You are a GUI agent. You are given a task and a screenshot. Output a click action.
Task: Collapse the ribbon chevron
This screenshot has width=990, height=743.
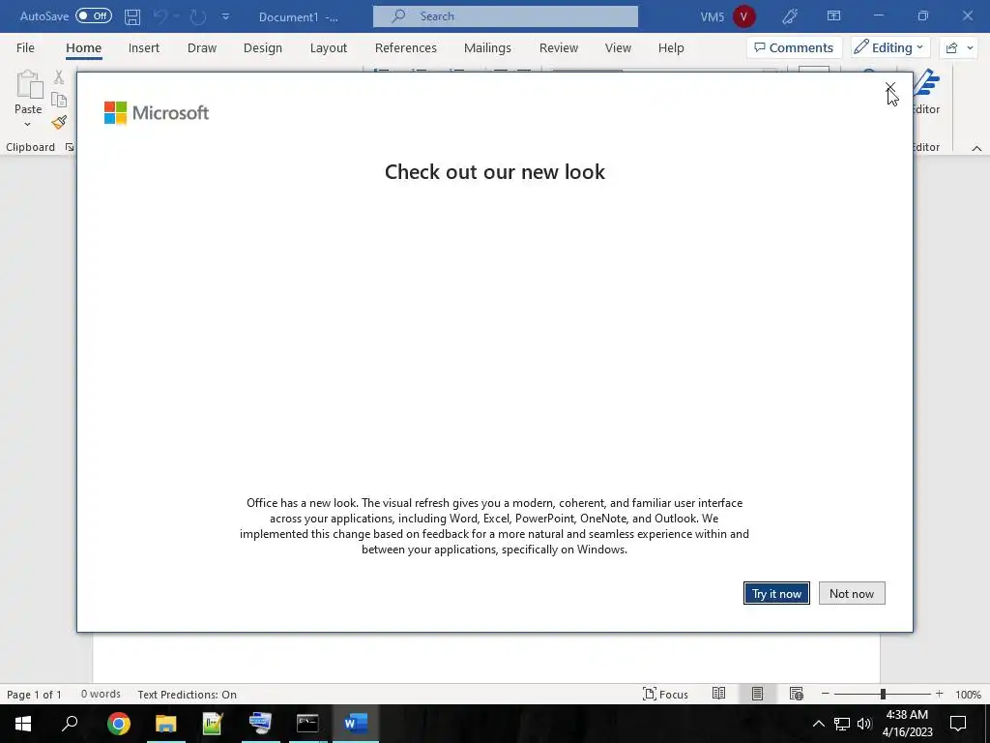tap(976, 148)
